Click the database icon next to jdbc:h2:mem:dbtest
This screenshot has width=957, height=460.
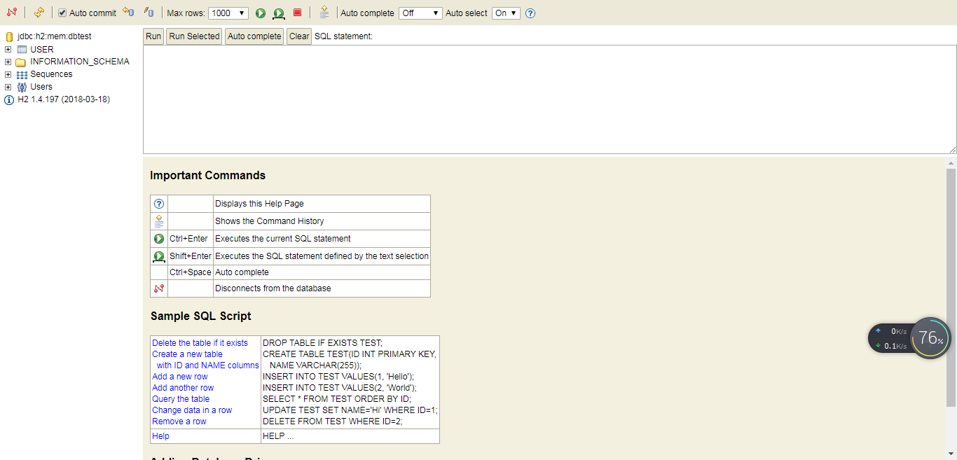click(x=9, y=36)
